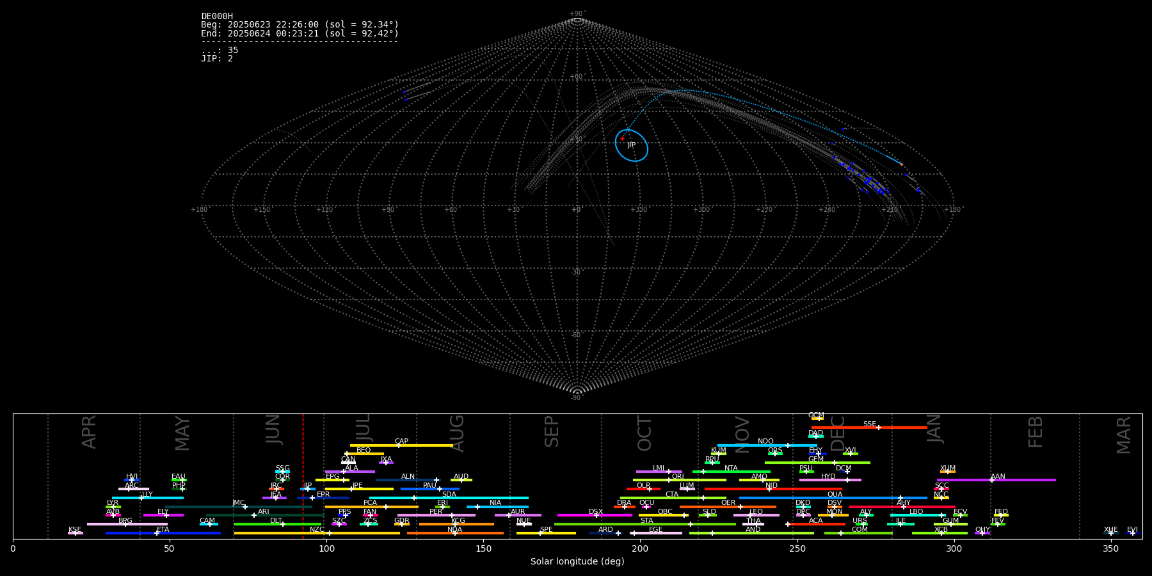Viewport: 1152px width, 576px height.
Task: Select the NTA shower label
Action: (731, 468)
